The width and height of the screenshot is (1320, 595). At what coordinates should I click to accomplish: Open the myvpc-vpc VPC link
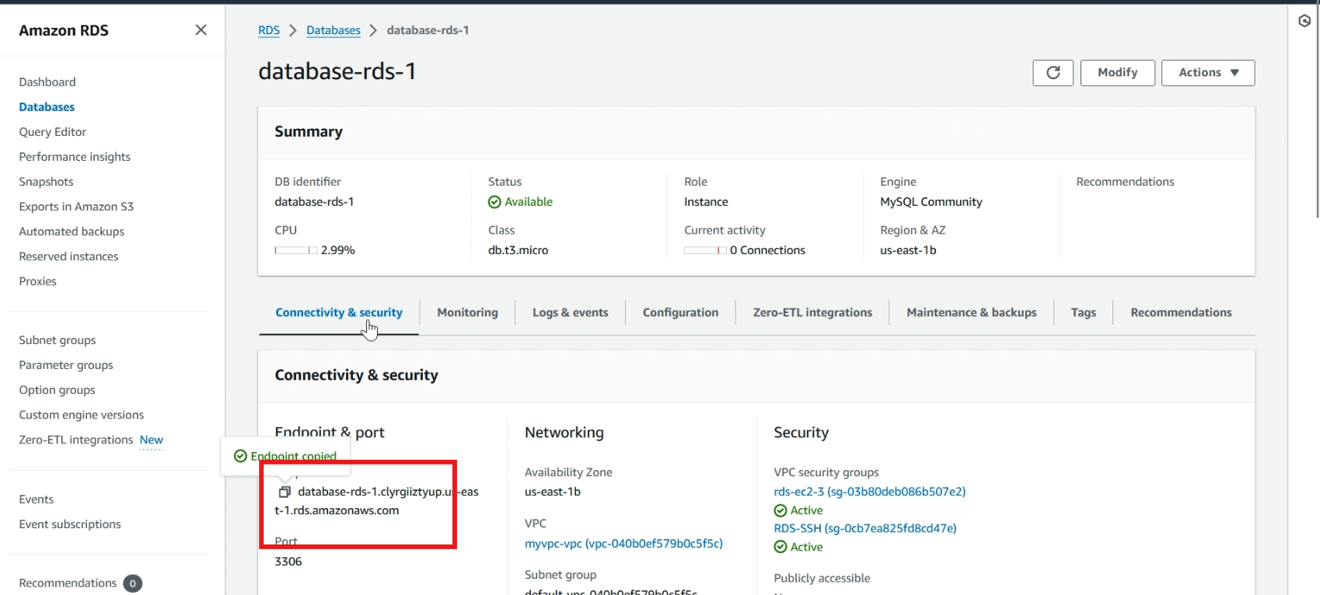623,543
